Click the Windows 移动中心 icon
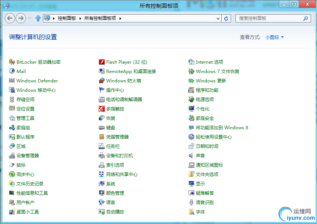 pyautogui.click(x=12, y=90)
